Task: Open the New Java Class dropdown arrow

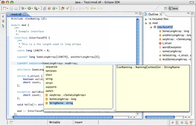Action: pyautogui.click(x=57, y=9)
